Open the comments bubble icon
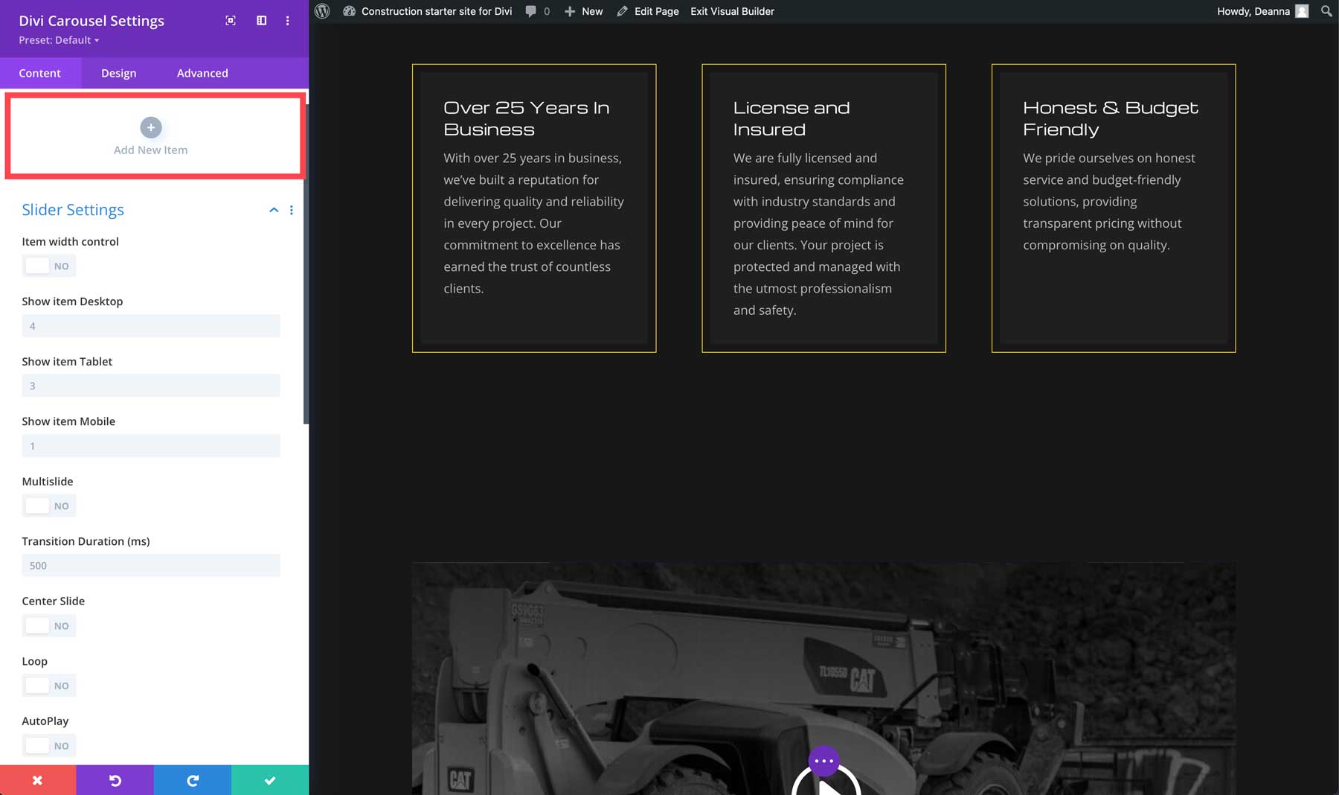This screenshot has width=1339, height=795. [530, 11]
